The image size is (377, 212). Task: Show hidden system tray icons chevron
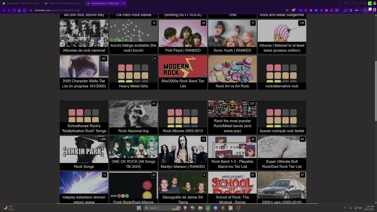point(345,208)
